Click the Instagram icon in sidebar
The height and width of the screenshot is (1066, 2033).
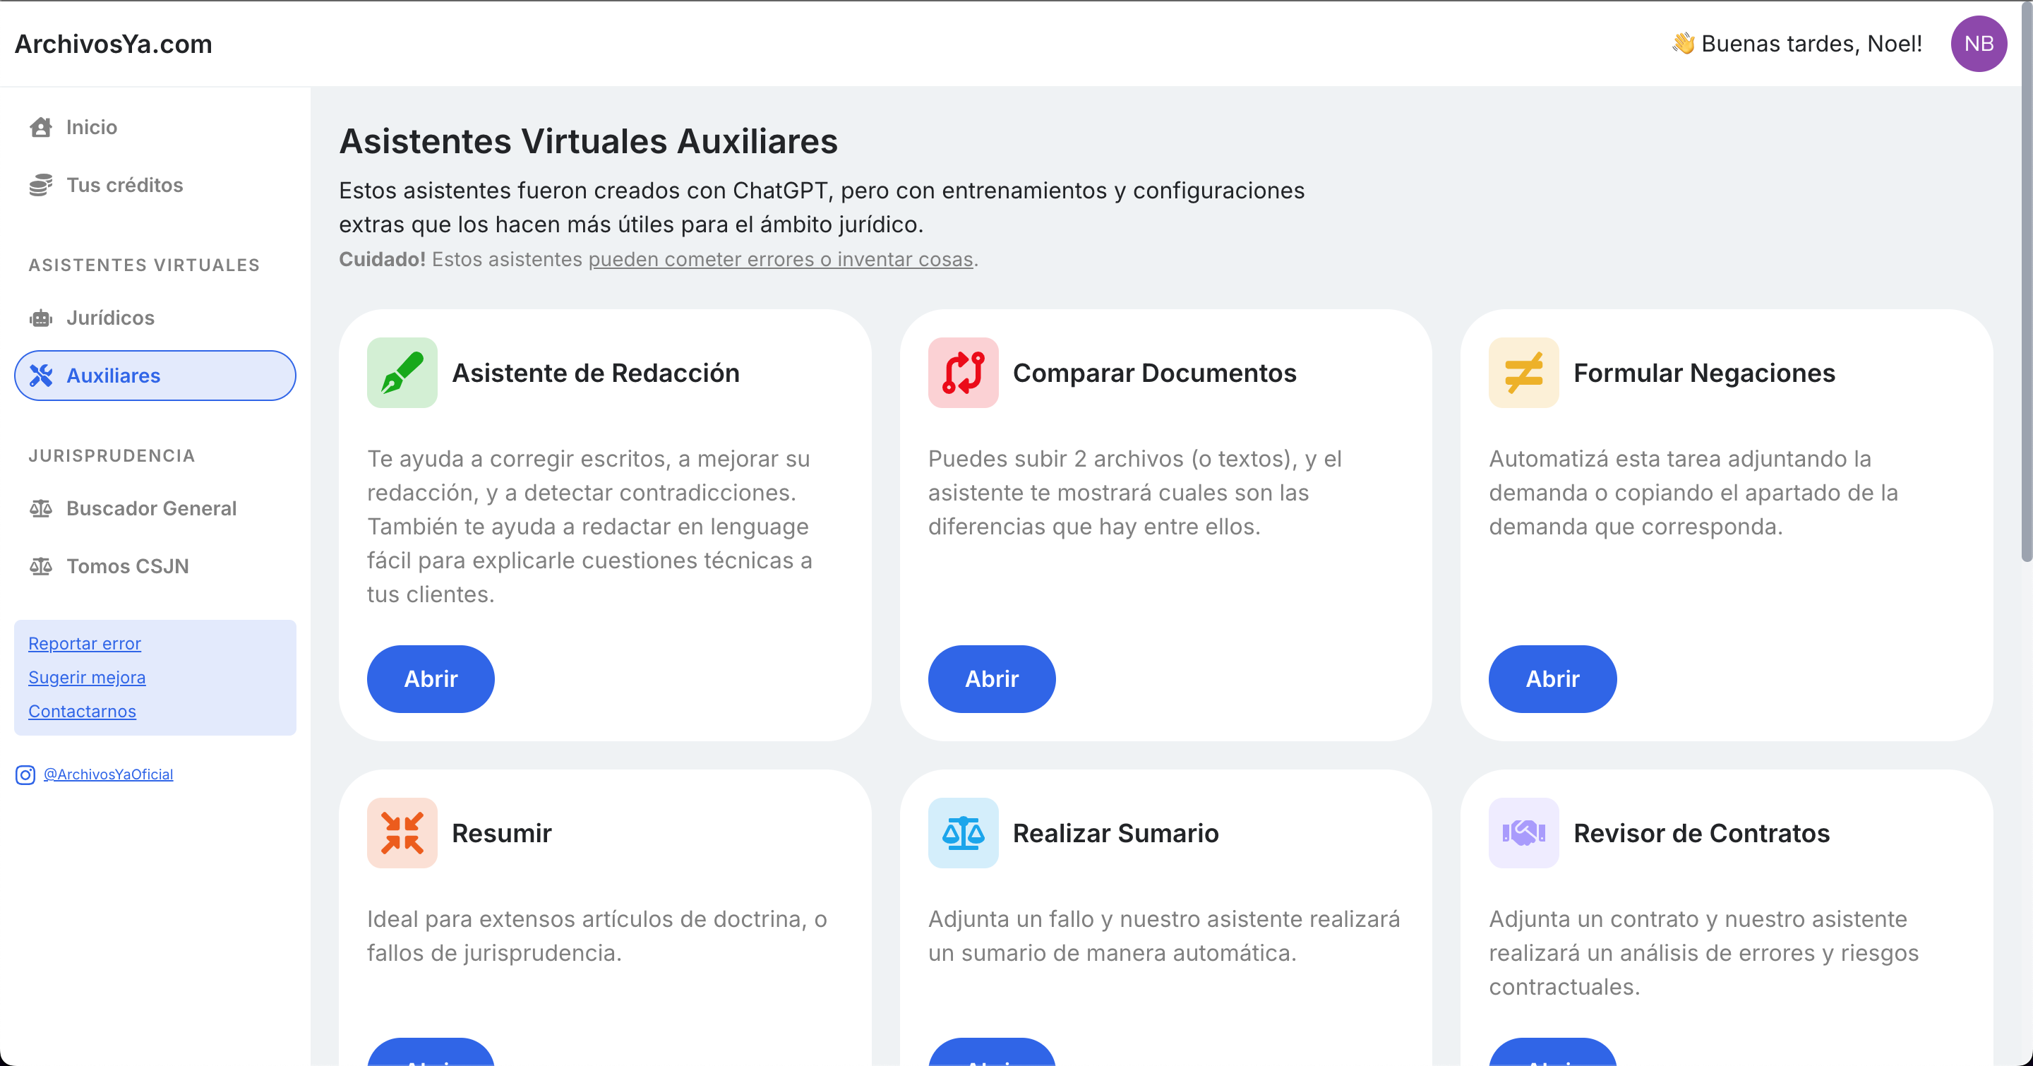pos(25,775)
